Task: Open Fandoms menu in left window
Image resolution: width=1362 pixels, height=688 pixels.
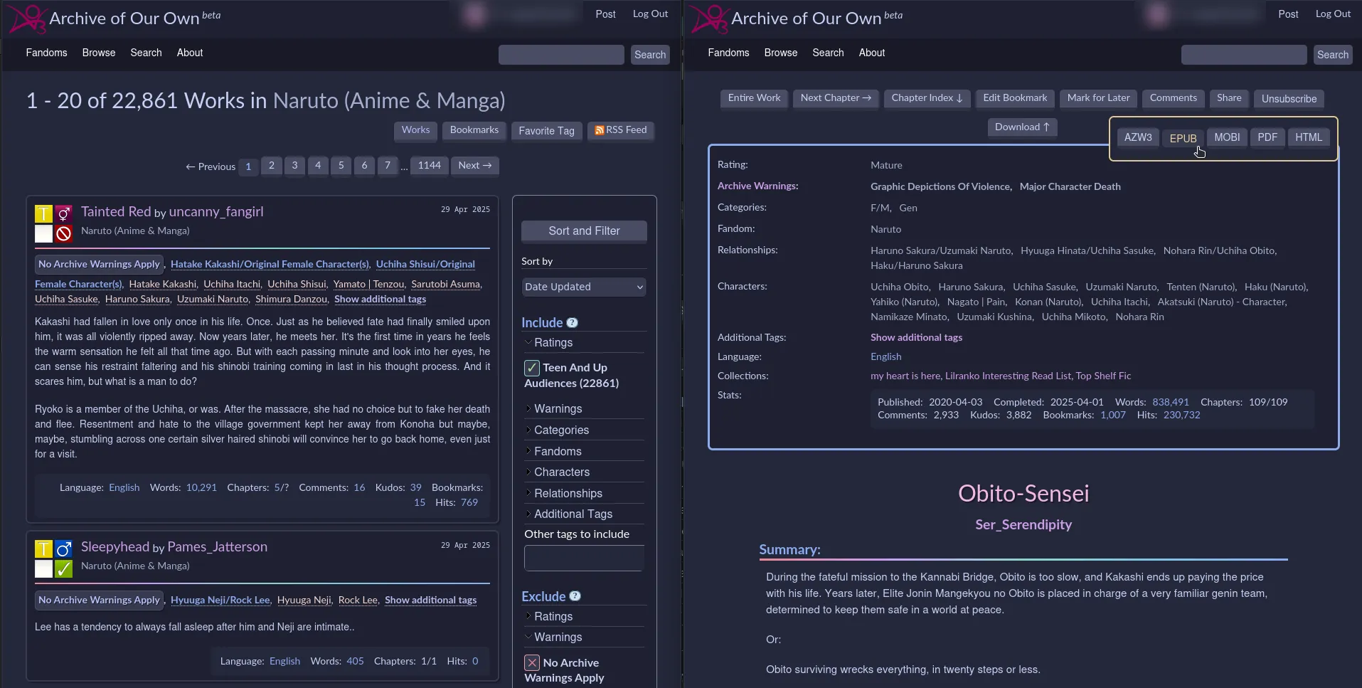Action: point(46,53)
